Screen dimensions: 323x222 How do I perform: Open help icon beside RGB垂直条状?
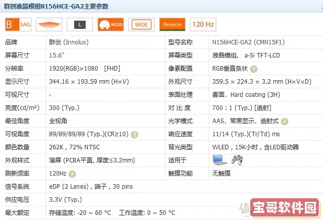(x=254, y=69)
